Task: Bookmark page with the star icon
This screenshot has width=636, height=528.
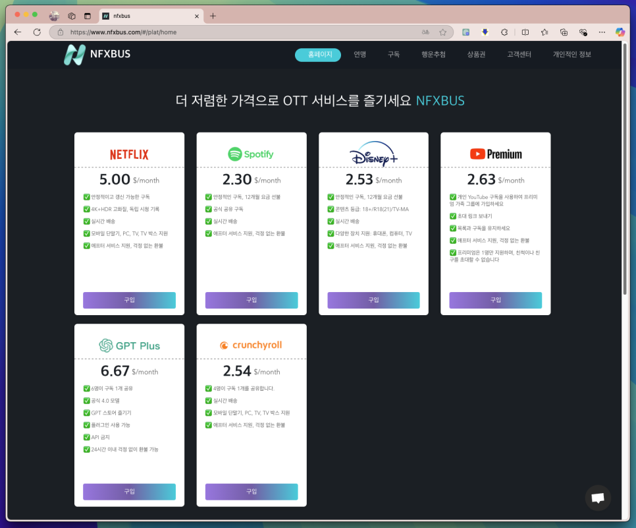Action: 443,32
